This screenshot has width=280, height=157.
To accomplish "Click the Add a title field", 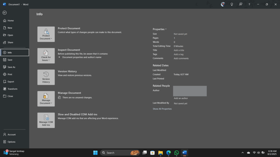I will pos(179,50).
